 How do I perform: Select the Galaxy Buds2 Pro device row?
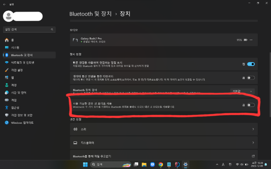164,40
